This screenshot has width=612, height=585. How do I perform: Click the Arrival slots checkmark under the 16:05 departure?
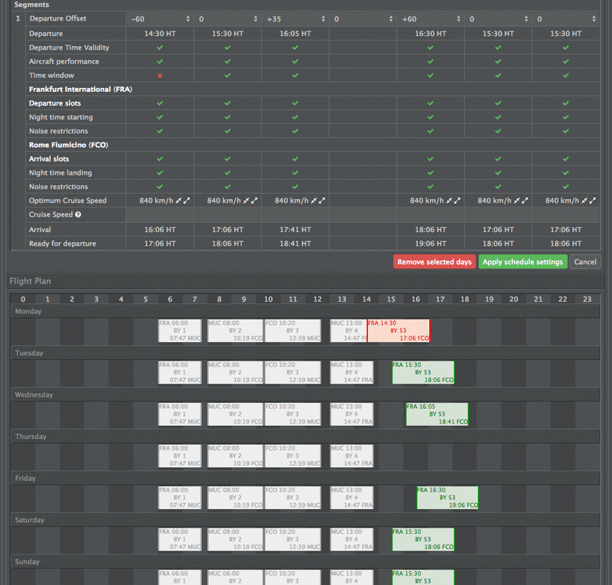click(x=295, y=159)
